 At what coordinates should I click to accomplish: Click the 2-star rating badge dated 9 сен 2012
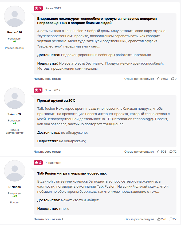[38, 8]
